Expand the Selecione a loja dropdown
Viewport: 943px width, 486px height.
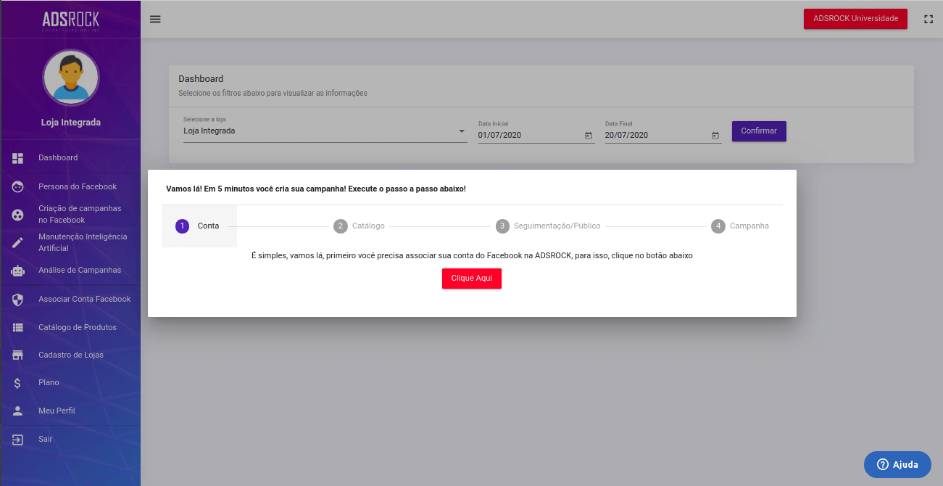point(462,131)
